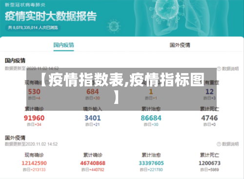Click the 昨日+34 change text
Screen dimensions: 244x179
pyautogui.click(x=34, y=124)
